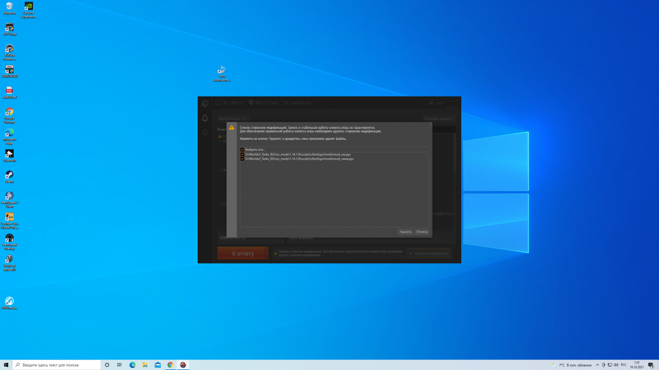Image resolution: width=659 pixels, height=370 pixels.
Task: Open Windows Start menu
Action: tap(6, 365)
